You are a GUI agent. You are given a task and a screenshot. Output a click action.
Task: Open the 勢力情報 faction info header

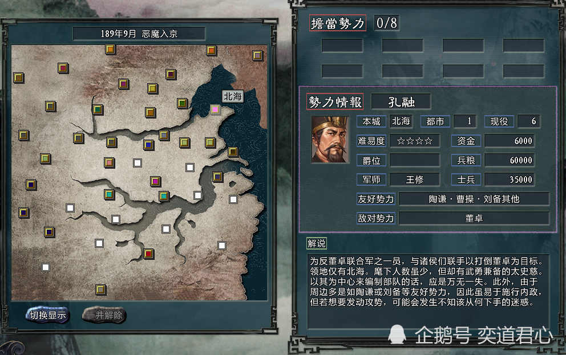335,102
